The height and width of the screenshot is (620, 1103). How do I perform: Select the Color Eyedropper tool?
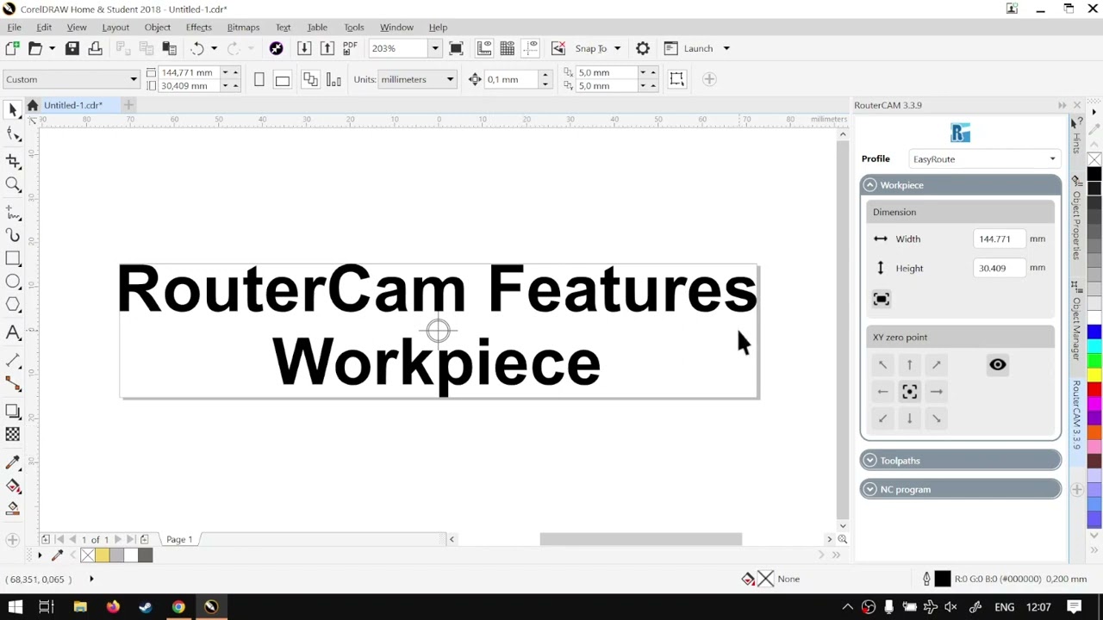tap(13, 463)
